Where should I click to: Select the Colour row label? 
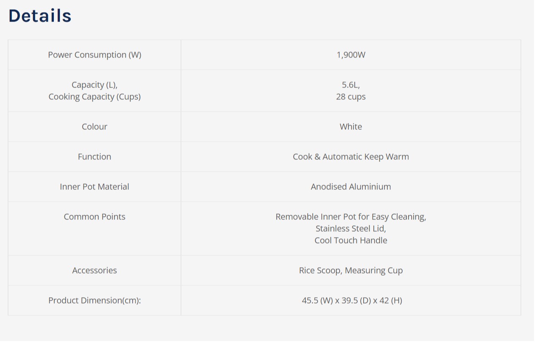point(95,127)
